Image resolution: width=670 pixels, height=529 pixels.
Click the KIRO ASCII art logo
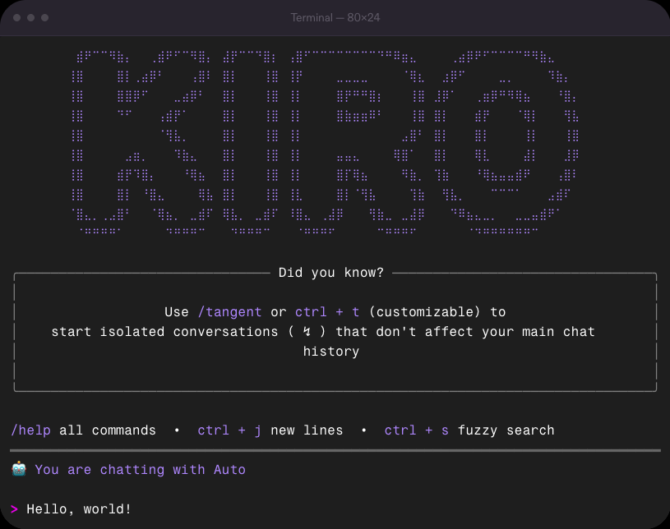click(x=326, y=143)
